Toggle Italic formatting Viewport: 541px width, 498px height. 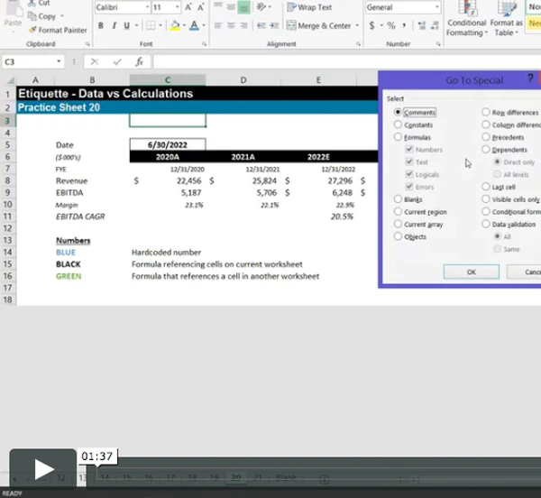[114, 25]
